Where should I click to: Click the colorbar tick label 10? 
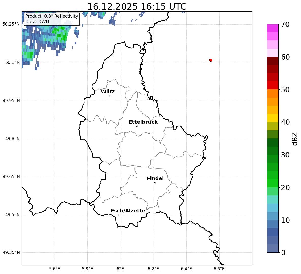[285, 220]
